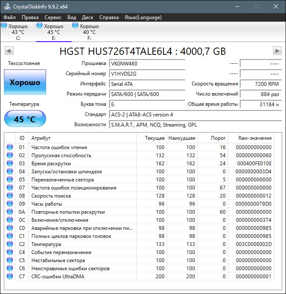The image size is (286, 294).
Task: Select row Неисправимые ошибки секторов
Action: click(x=139, y=268)
